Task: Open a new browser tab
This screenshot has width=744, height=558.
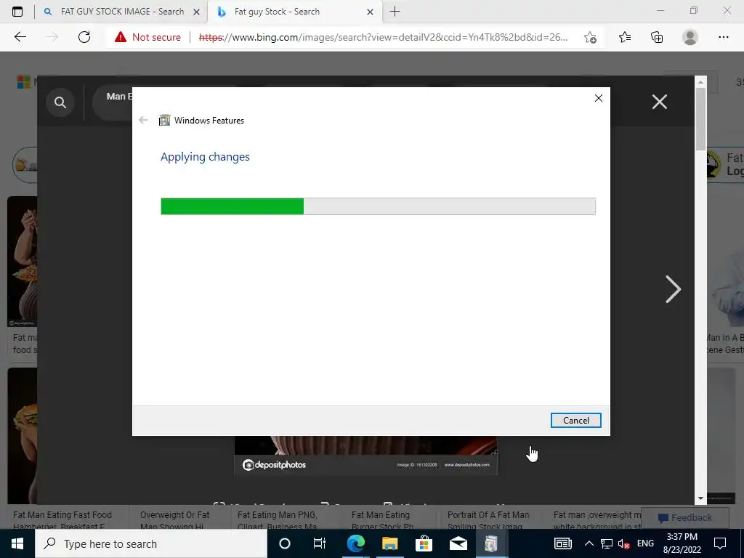Action: (x=395, y=12)
